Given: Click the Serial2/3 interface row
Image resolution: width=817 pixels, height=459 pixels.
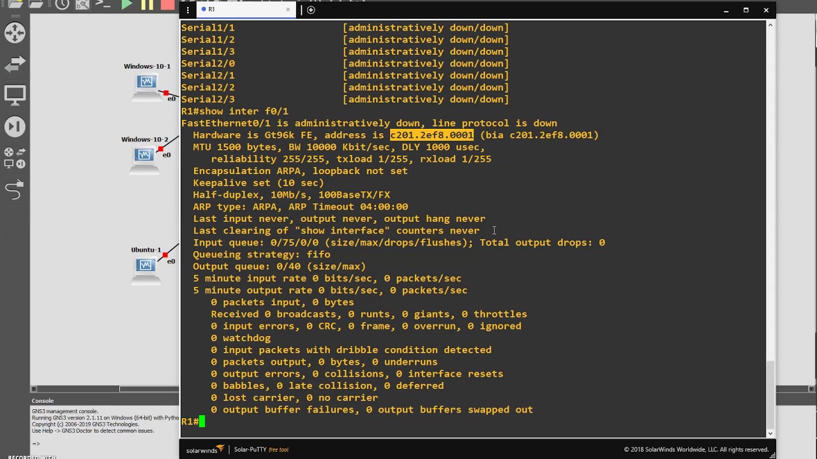Looking at the screenshot, I should click(345, 99).
